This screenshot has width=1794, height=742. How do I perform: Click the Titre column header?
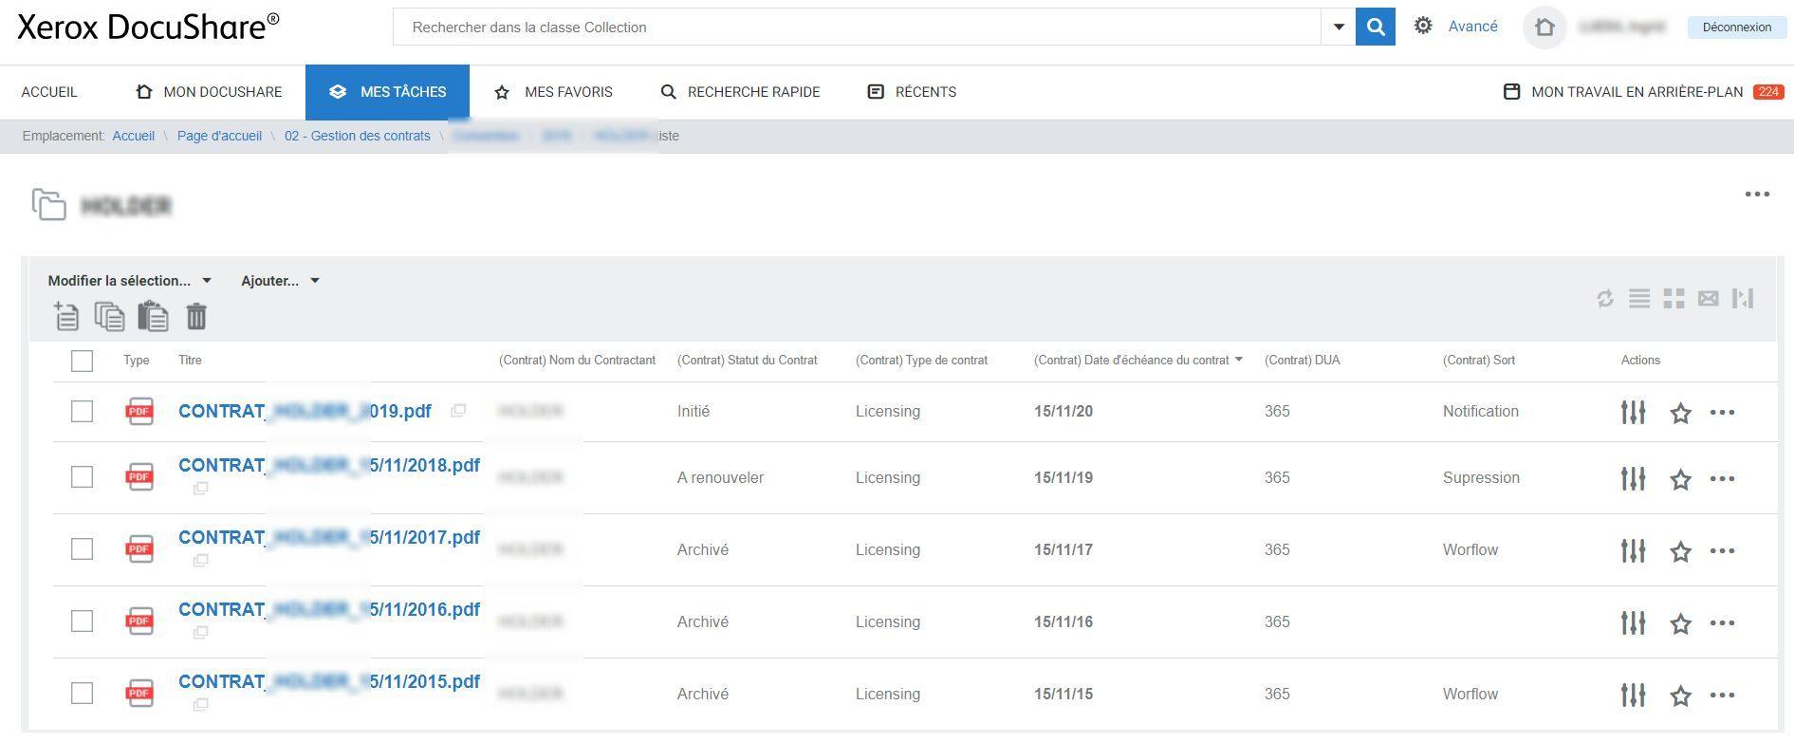tap(190, 361)
